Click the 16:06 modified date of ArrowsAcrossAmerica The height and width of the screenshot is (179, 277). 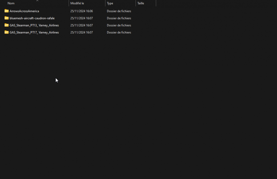81,11
